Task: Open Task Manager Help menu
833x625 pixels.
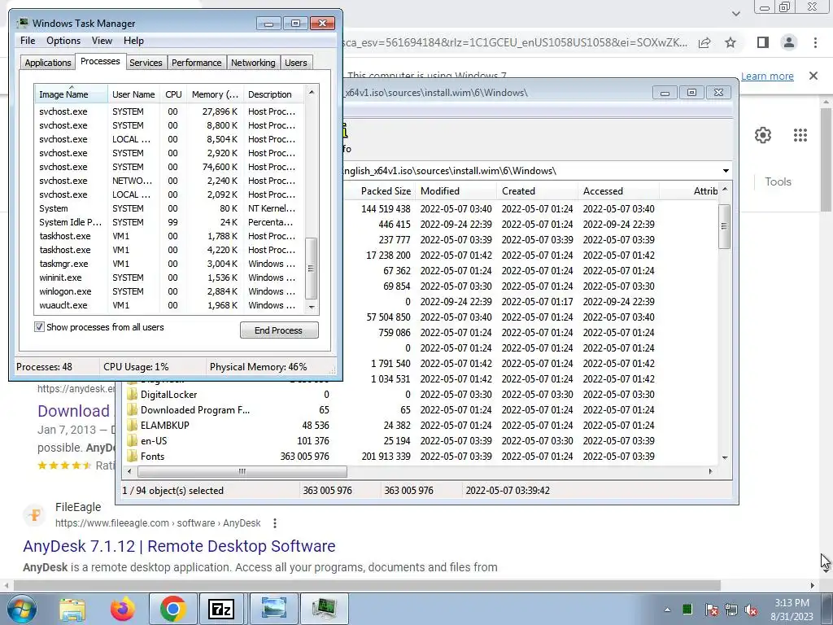Action: tap(133, 41)
